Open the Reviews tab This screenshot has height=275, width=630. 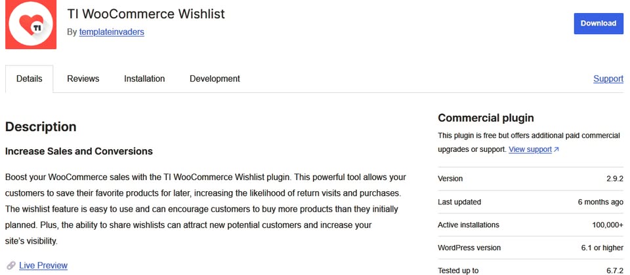tap(83, 79)
